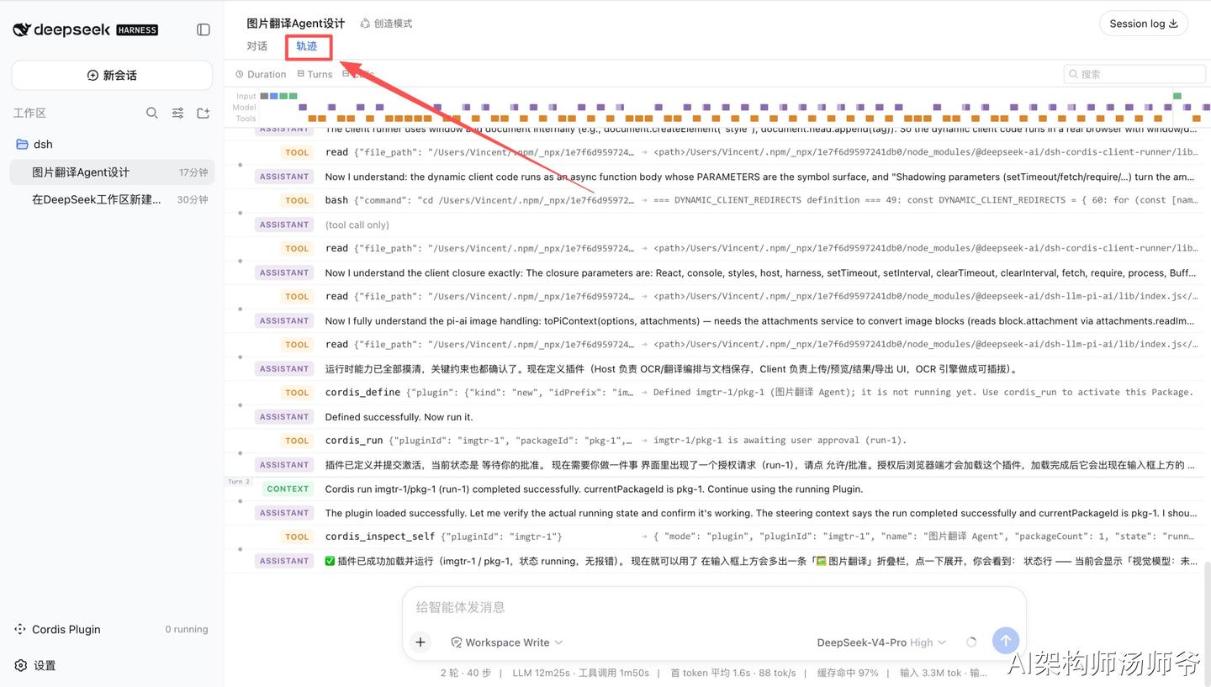This screenshot has width=1211, height=687.
Task: Select the '插件已成功加载并运行' assistant row
Action: pyautogui.click(x=714, y=561)
